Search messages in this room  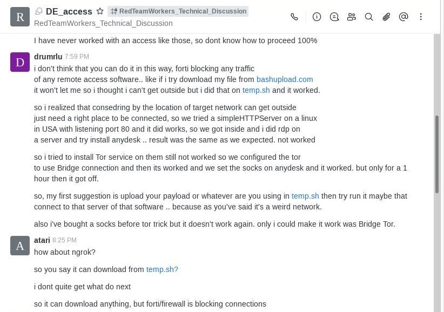tap(369, 17)
